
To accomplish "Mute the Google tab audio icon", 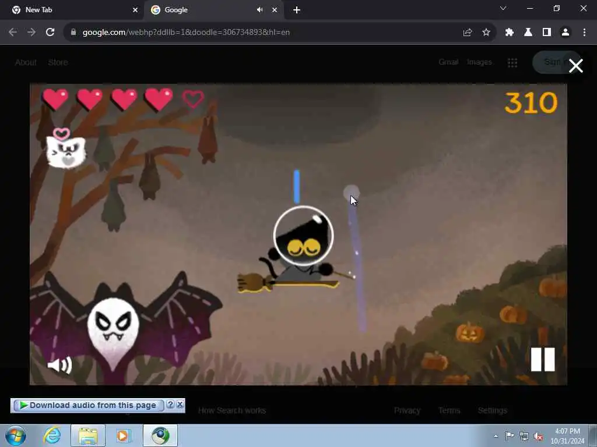I will click(x=259, y=10).
